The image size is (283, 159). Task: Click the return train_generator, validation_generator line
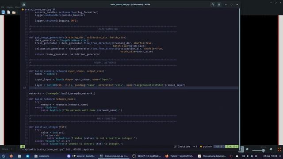pos(67,54)
